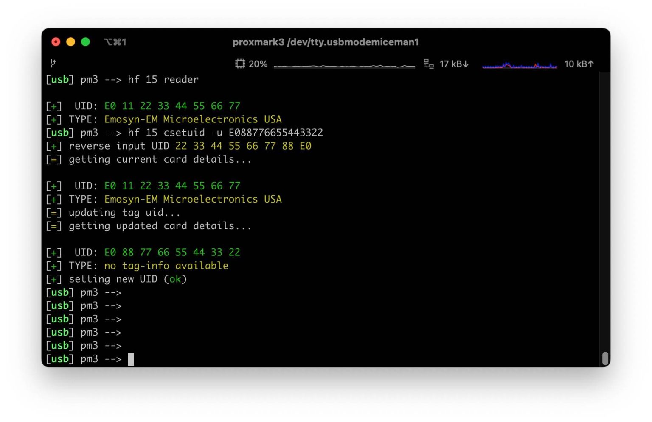Click the 20% CPU usage readout
Viewport: 652px width, 422px height.
[258, 64]
